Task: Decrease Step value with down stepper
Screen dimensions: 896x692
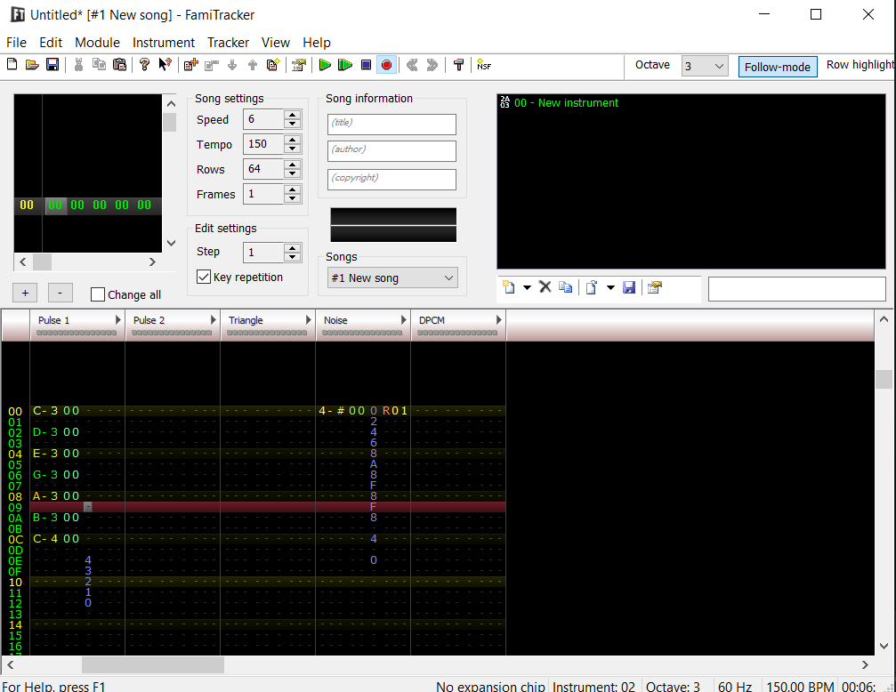Action: pos(293,257)
